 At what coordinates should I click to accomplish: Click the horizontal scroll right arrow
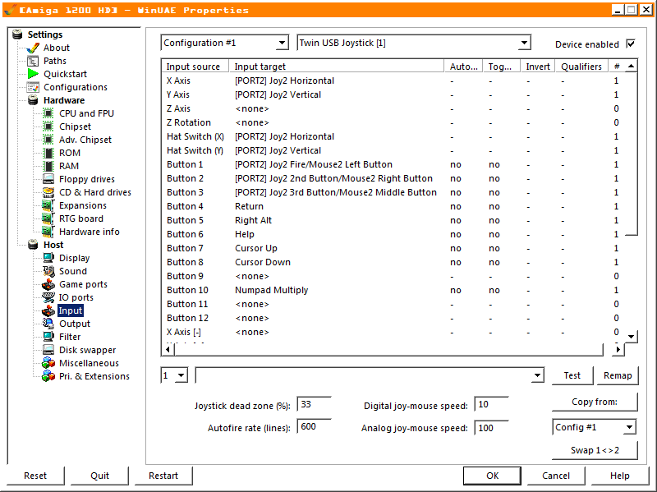point(618,349)
